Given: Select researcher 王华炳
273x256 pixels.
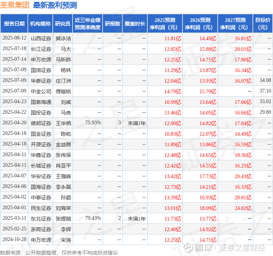Looking at the screenshot, I should [63, 123].
